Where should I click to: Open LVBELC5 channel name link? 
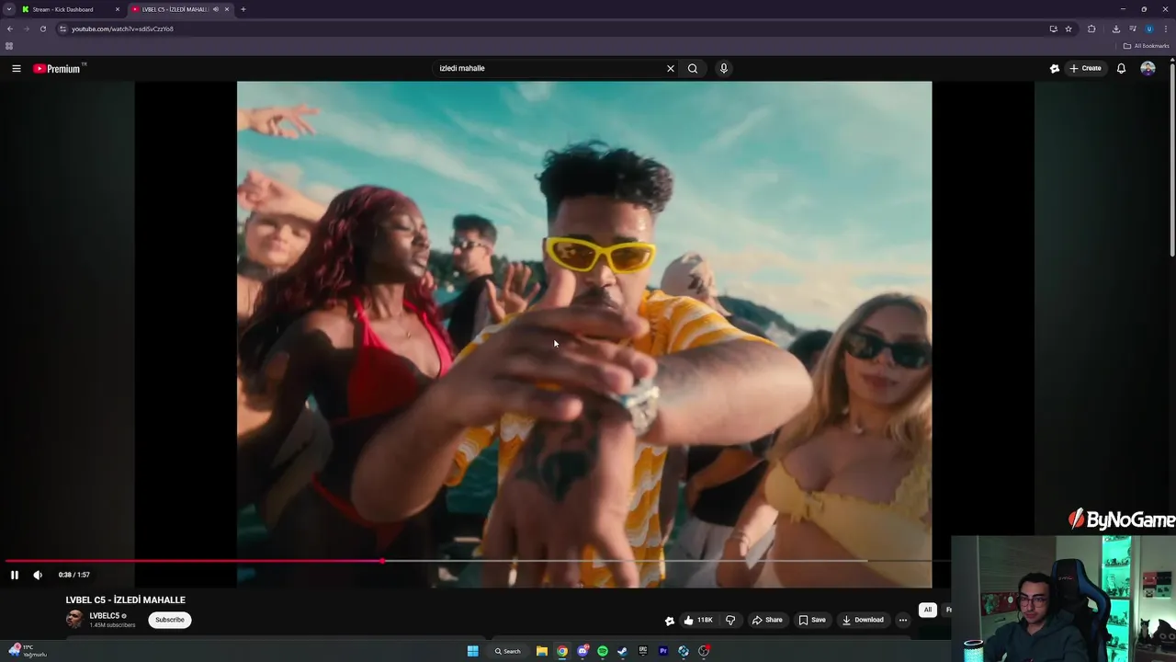(x=105, y=615)
